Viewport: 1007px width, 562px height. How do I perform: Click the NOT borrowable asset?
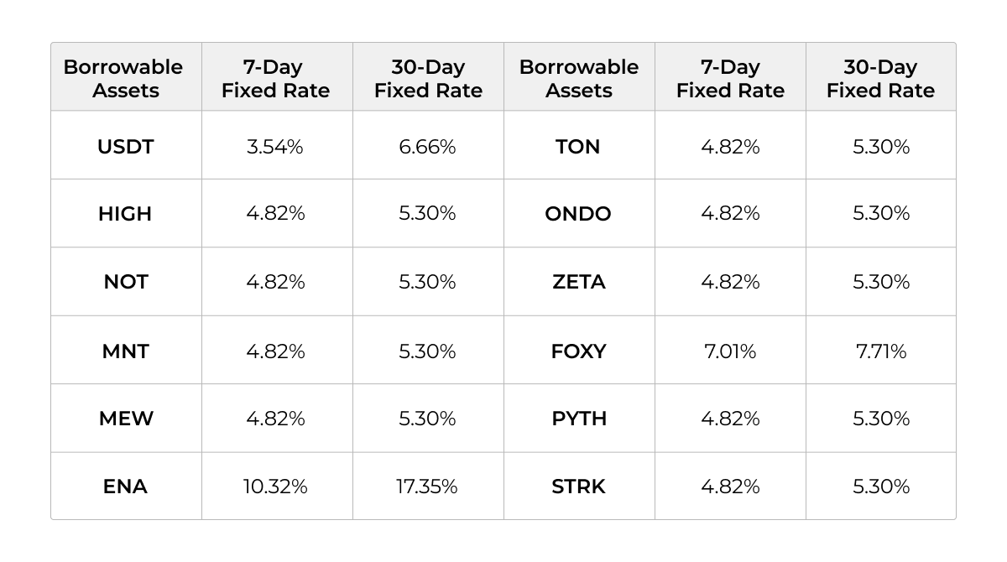pos(126,282)
